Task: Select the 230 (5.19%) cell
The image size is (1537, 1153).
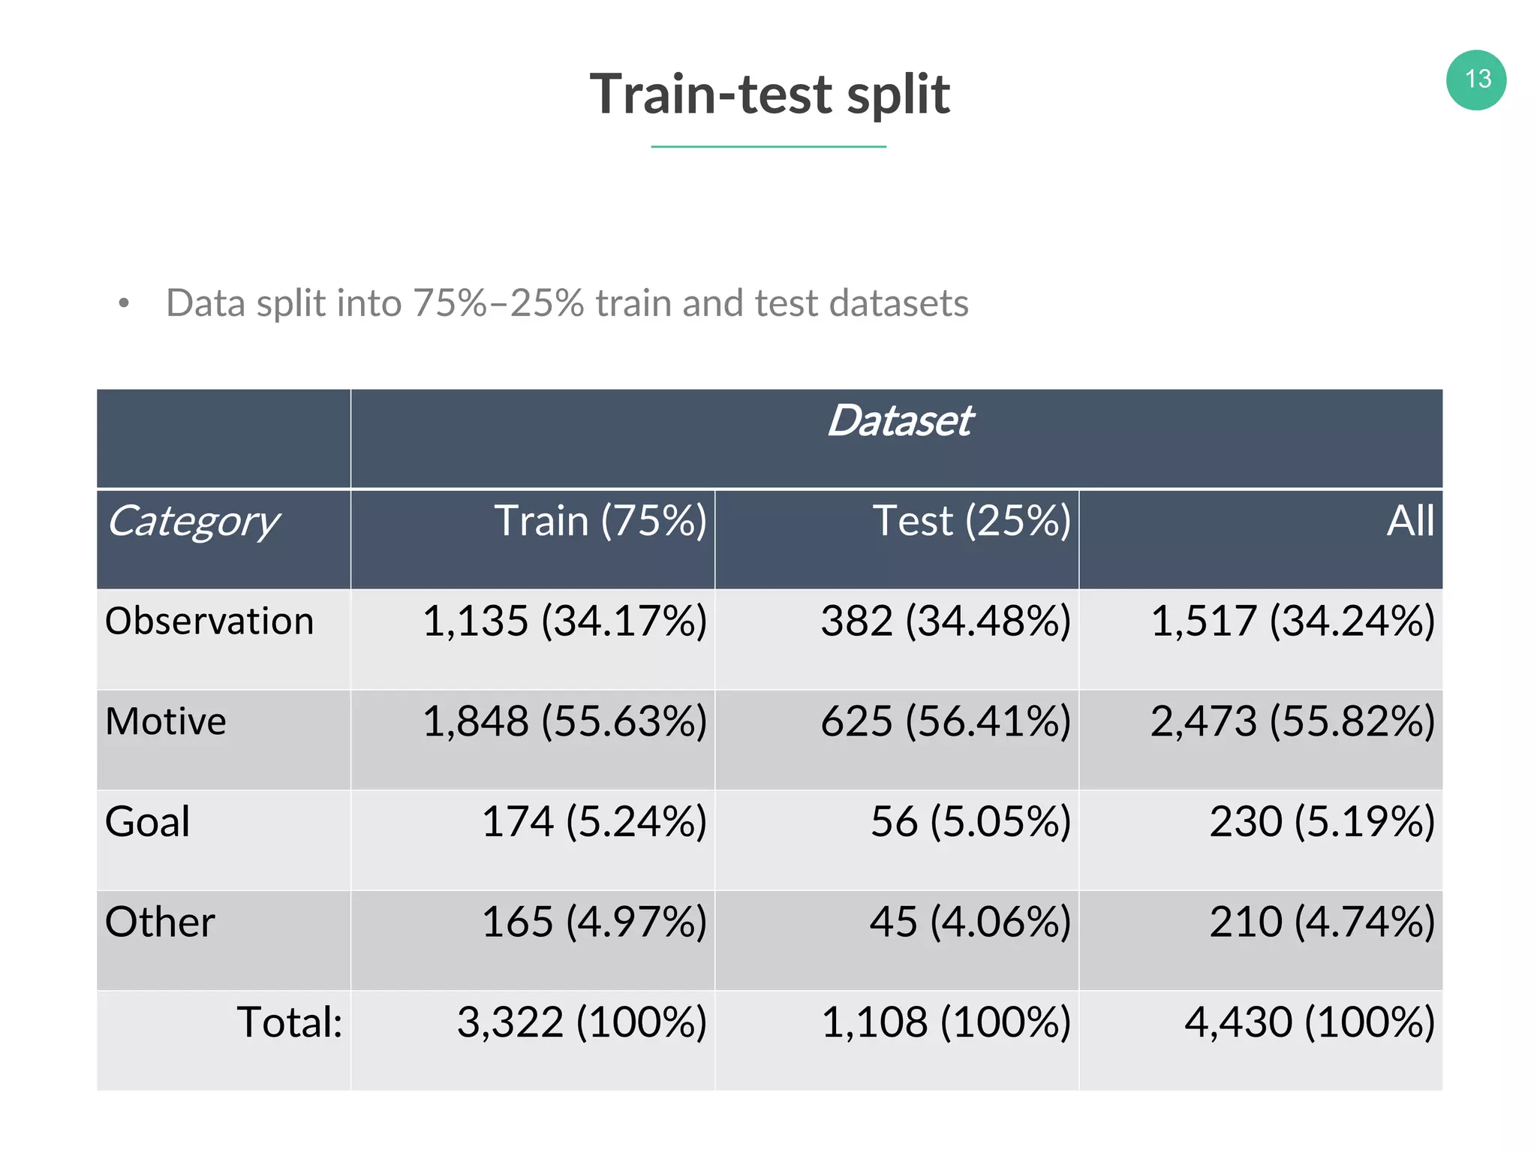Action: tap(1322, 822)
